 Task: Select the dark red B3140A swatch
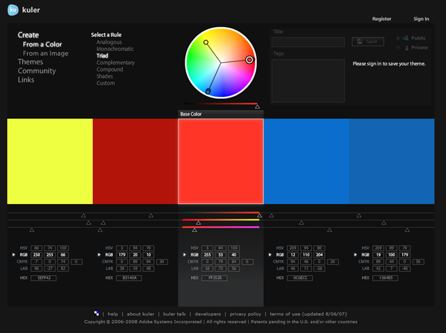(135, 161)
